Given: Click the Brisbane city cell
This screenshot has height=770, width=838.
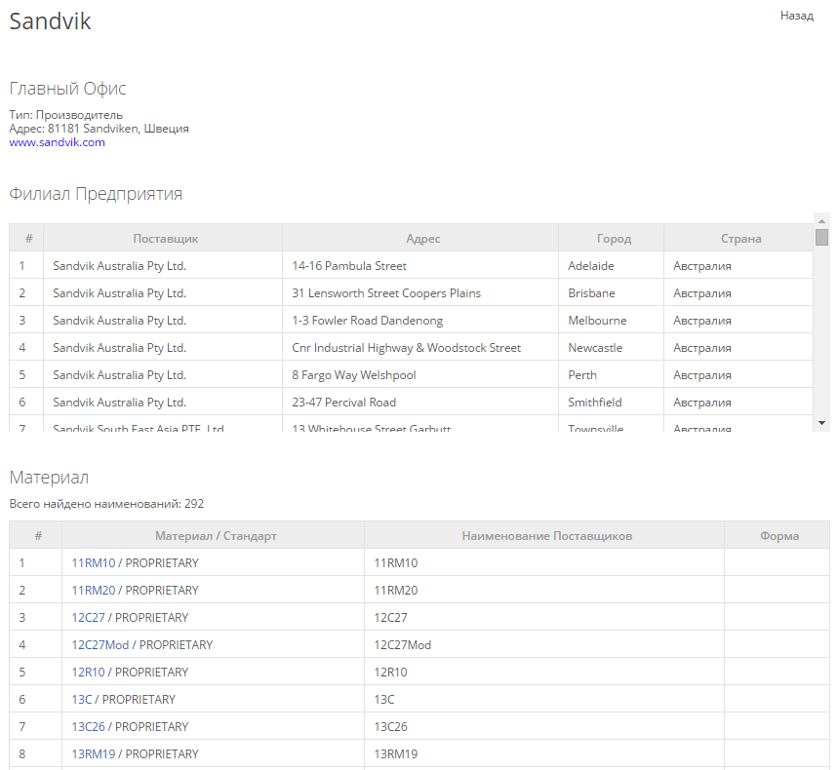Looking at the screenshot, I should 612,292.
